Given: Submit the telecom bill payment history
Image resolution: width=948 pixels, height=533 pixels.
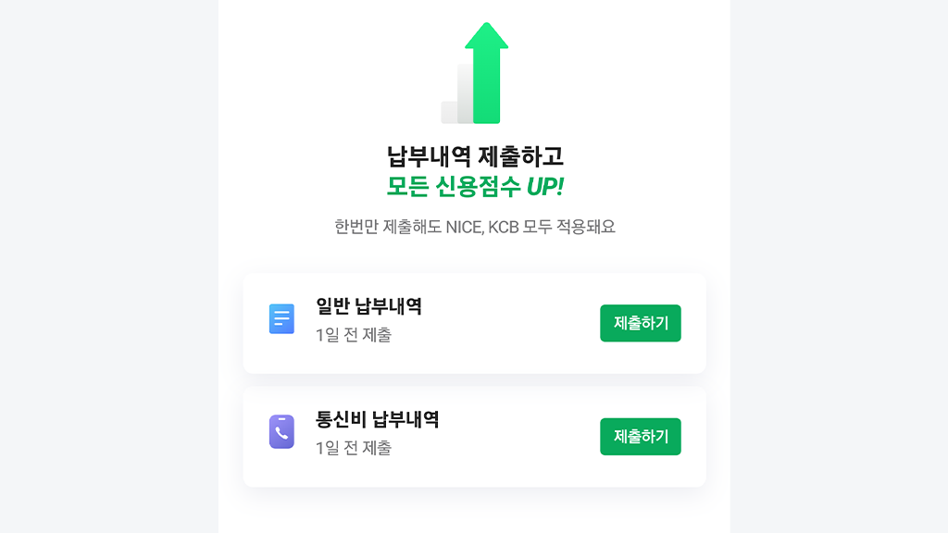Looking at the screenshot, I should tap(640, 437).
